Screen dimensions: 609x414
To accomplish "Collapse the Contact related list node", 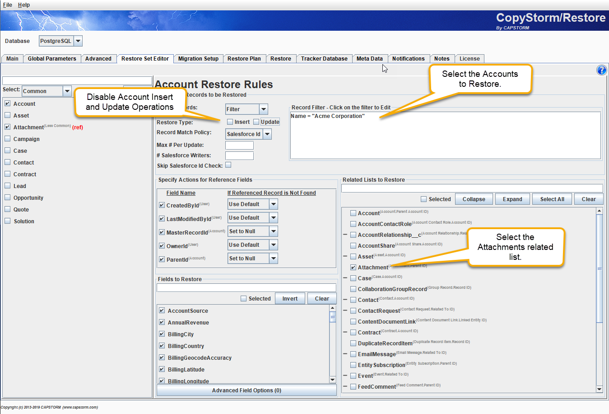I will 345,300.
